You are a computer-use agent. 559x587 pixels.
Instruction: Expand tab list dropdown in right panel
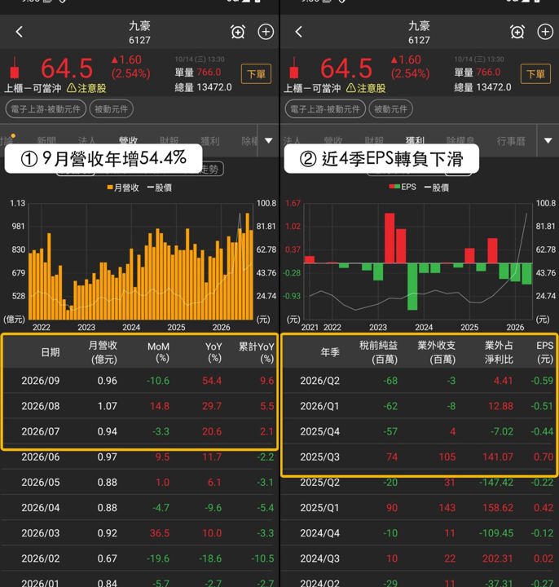pyautogui.click(x=548, y=141)
